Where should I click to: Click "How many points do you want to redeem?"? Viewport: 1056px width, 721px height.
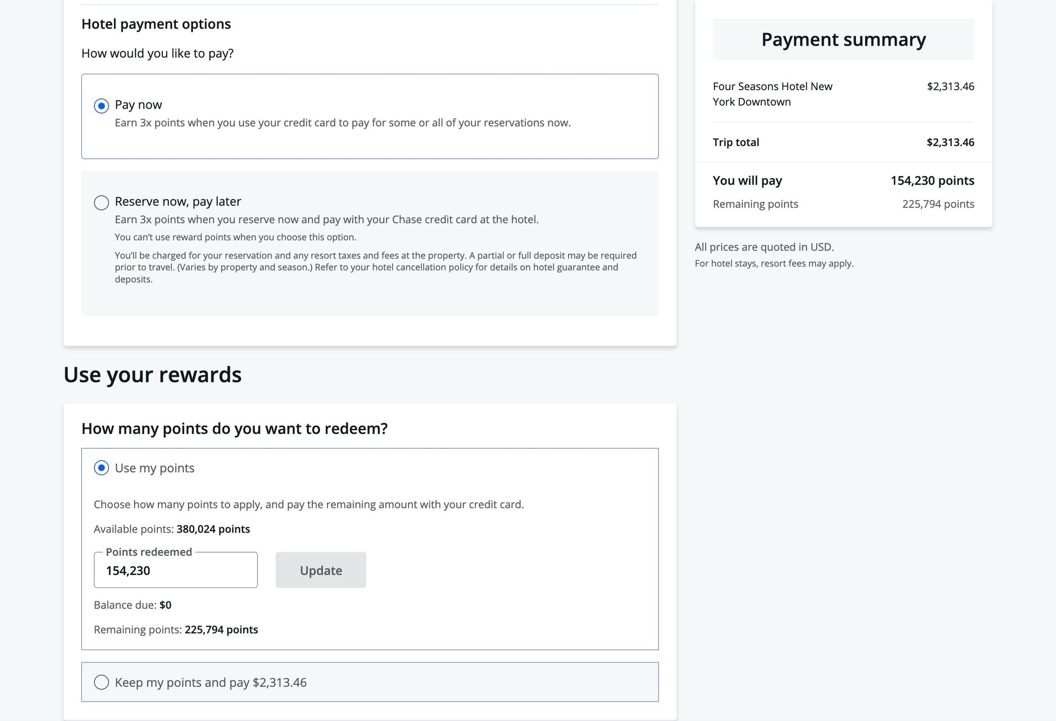234,429
